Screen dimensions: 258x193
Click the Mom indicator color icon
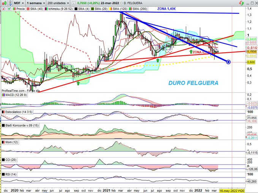[3, 142]
